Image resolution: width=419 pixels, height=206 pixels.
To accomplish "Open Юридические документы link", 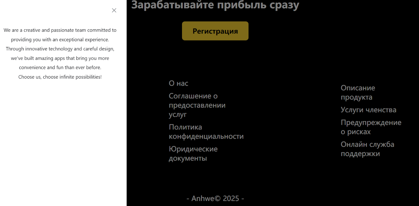I will (193, 154).
